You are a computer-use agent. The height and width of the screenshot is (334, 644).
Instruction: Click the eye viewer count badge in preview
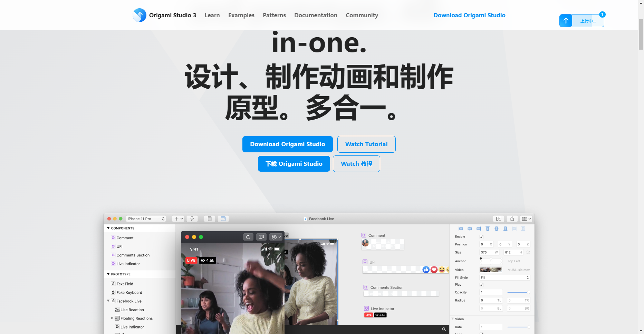click(x=208, y=260)
